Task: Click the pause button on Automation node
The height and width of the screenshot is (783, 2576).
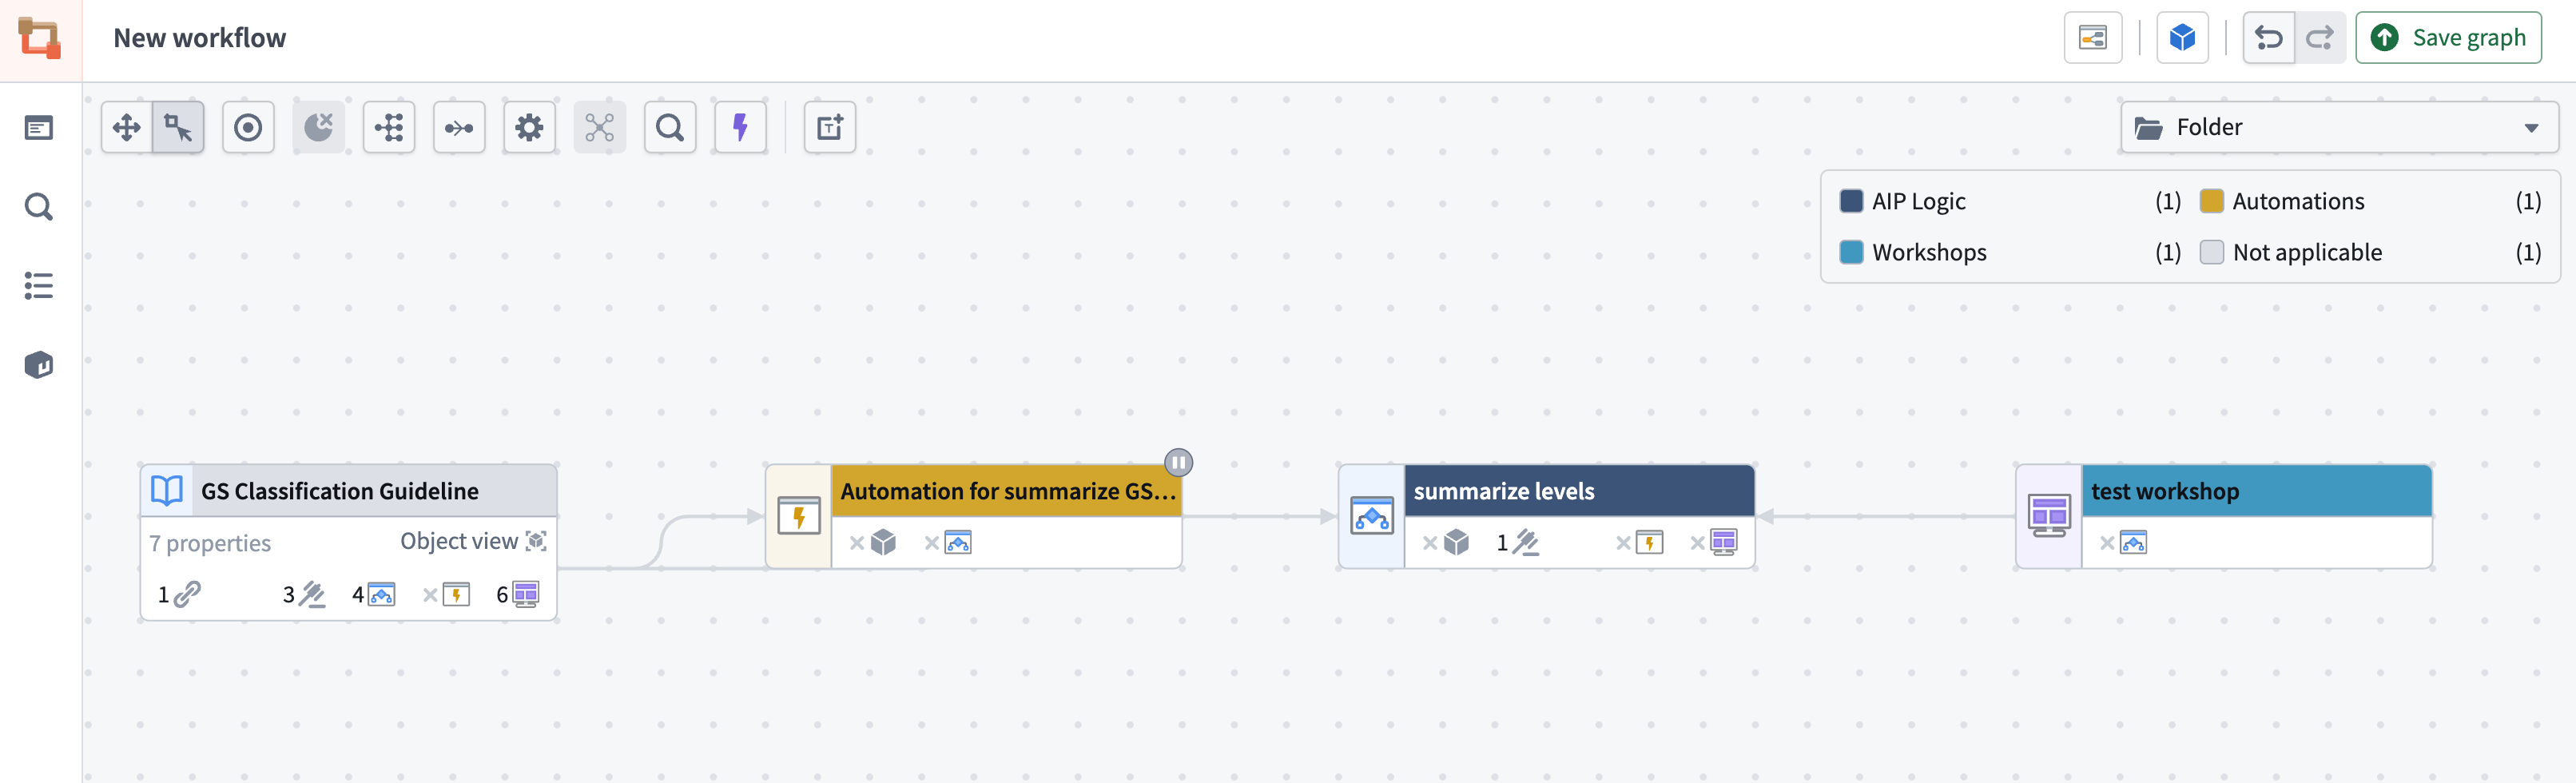Action: 1179,462
